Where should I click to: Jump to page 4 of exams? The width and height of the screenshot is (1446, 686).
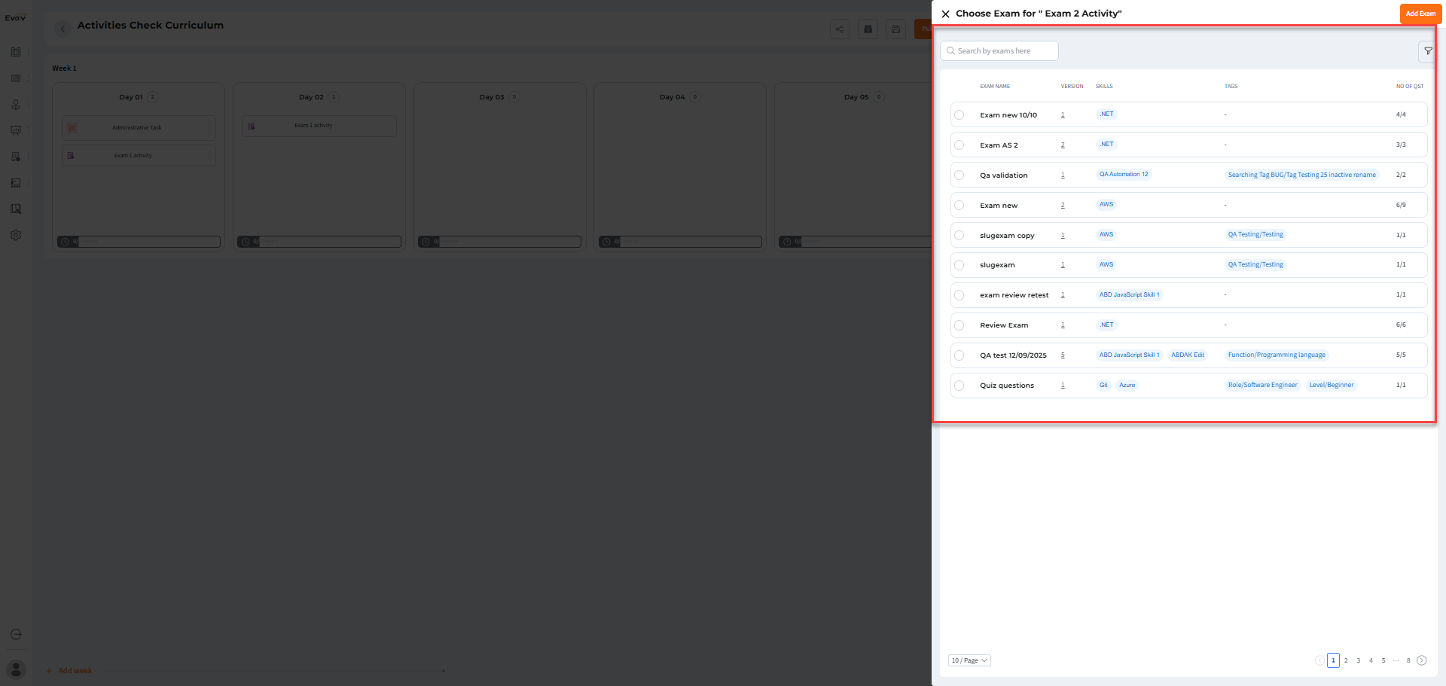point(1371,660)
